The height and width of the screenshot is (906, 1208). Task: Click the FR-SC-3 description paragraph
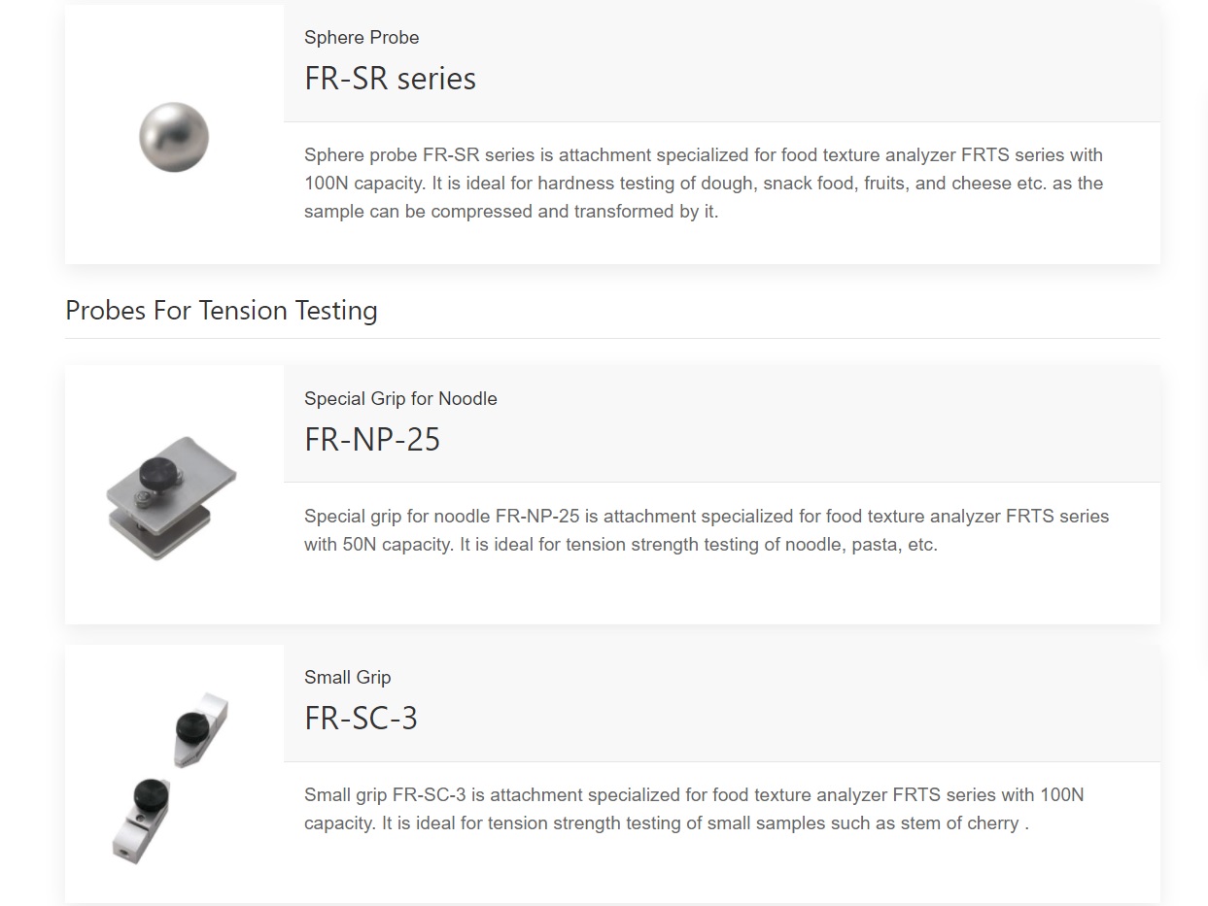point(694,809)
